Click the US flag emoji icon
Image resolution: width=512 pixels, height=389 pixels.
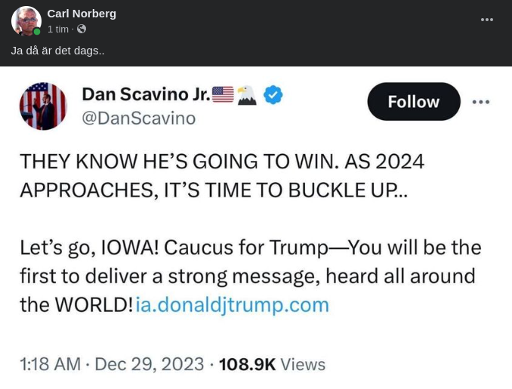223,94
